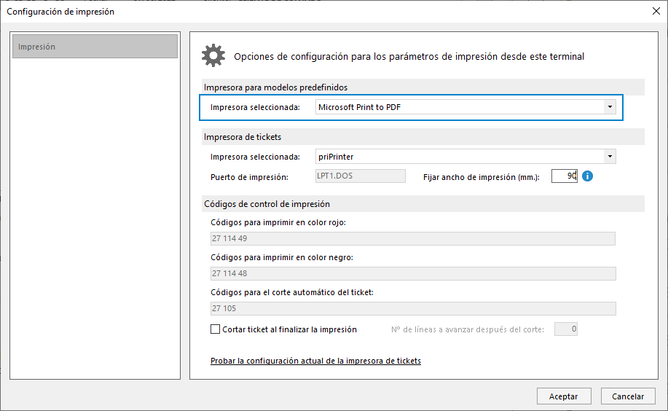Click the black color codes field

pos(413,273)
